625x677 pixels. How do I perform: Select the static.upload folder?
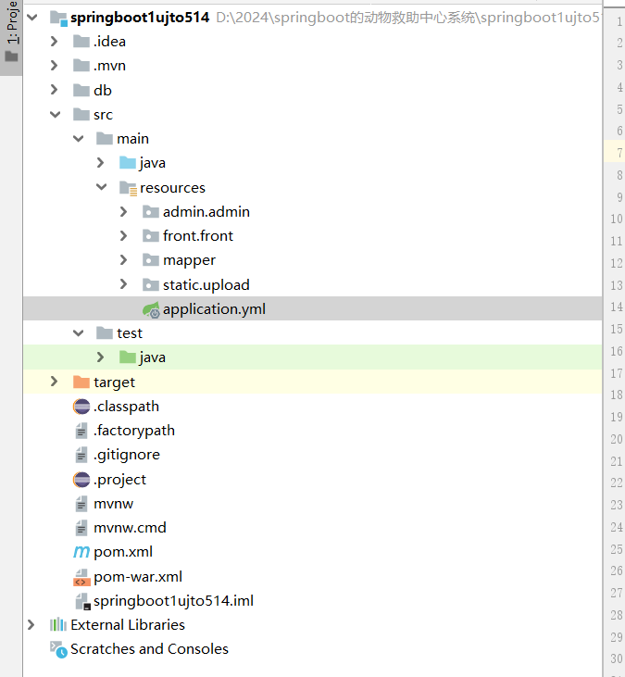coord(206,285)
